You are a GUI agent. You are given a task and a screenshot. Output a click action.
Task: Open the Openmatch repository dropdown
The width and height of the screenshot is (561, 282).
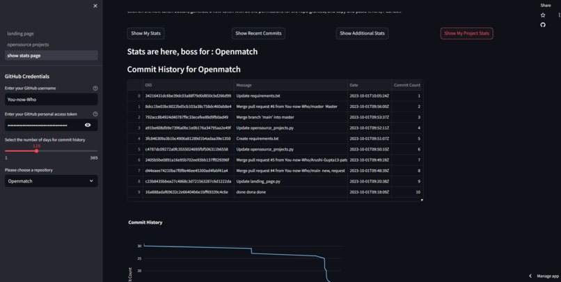pos(52,181)
